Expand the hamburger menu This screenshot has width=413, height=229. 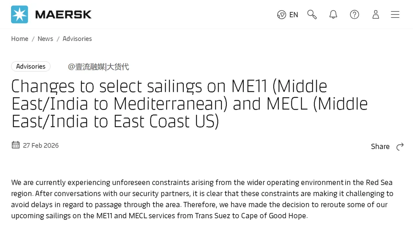pos(395,15)
